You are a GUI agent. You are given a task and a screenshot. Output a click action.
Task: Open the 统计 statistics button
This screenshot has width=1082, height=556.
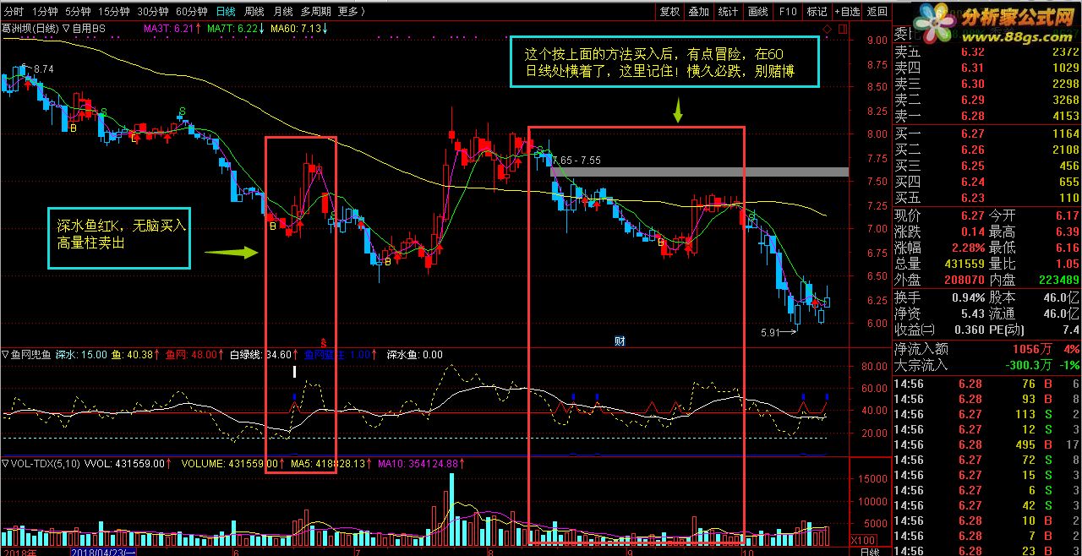[x=728, y=12]
